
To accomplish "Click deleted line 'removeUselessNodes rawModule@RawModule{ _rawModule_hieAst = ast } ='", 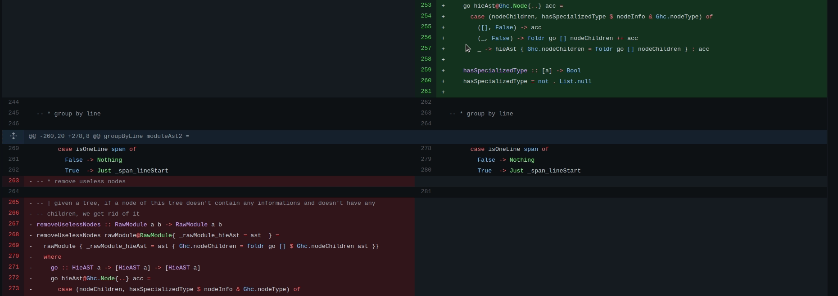I will pos(158,235).
